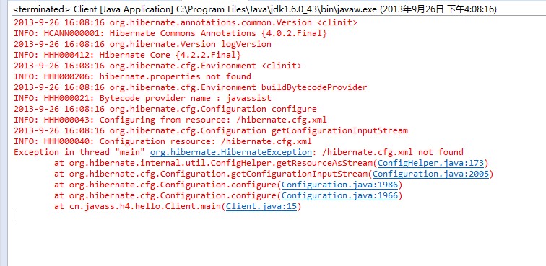Screen dimensions: 546x266
Task: Click the 'Configuring from resource: /hibernate.cfg.xml' line
Action: (170, 120)
